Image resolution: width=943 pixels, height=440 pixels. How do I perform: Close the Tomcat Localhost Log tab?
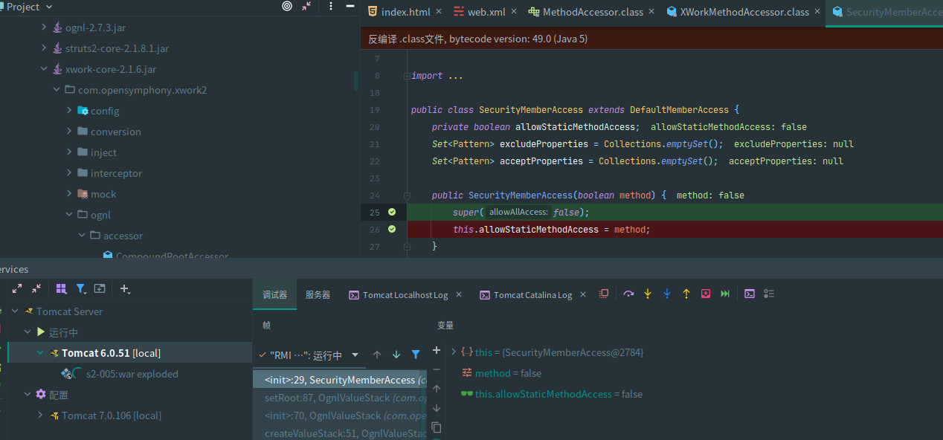tap(458, 295)
